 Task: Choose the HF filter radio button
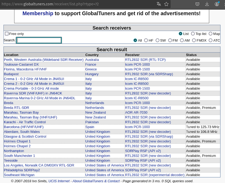coord(146,40)
